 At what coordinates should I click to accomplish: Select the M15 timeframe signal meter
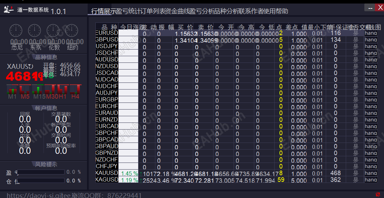38,89
